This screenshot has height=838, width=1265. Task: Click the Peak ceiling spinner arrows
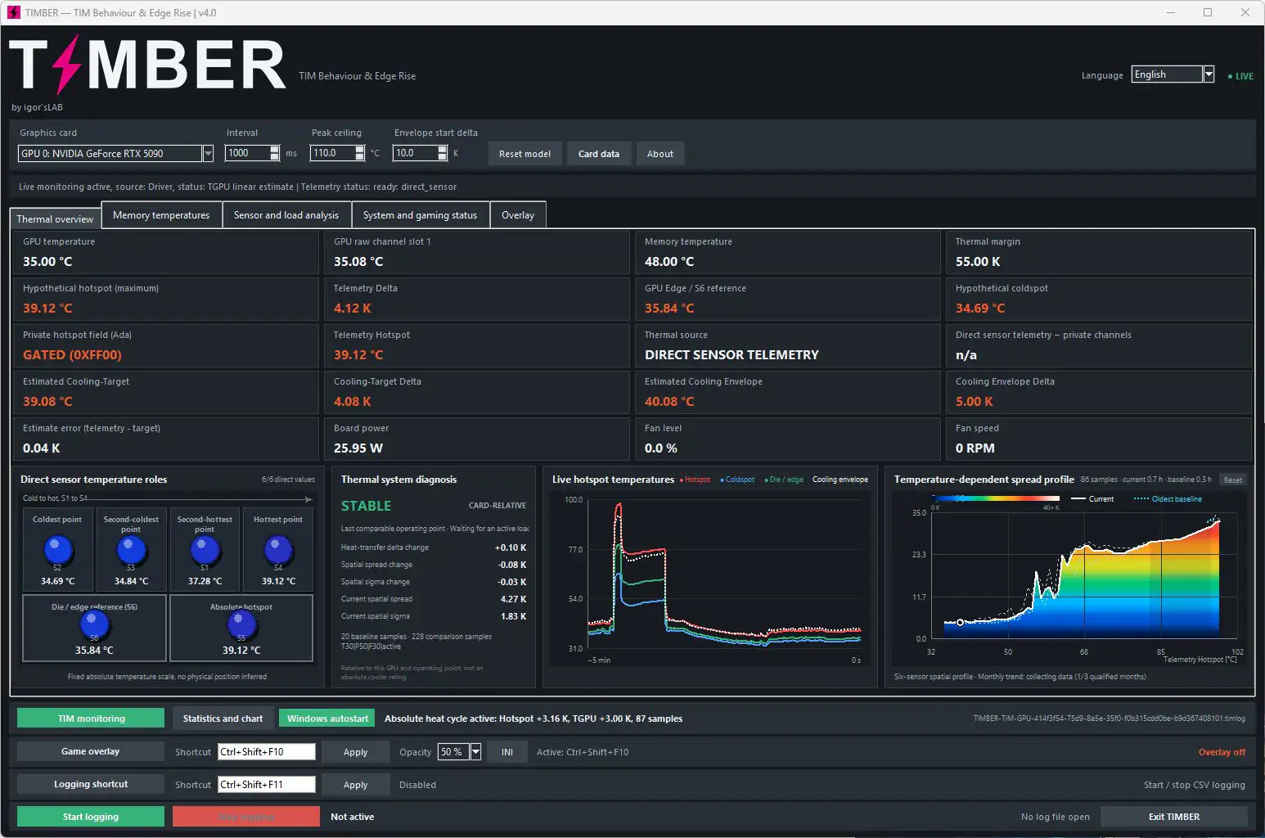359,153
